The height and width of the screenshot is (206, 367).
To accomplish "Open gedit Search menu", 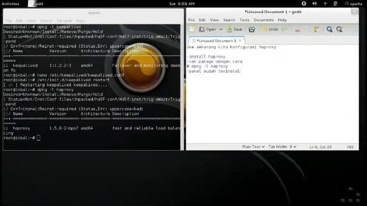I will (x=229, y=20).
